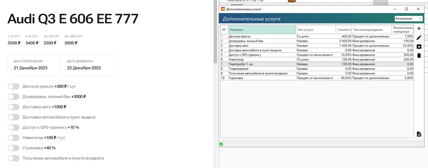Screen dimensions: 428x168
Task: Select Доставка автомобиля в пункт выдачи row
Action: (317, 50)
